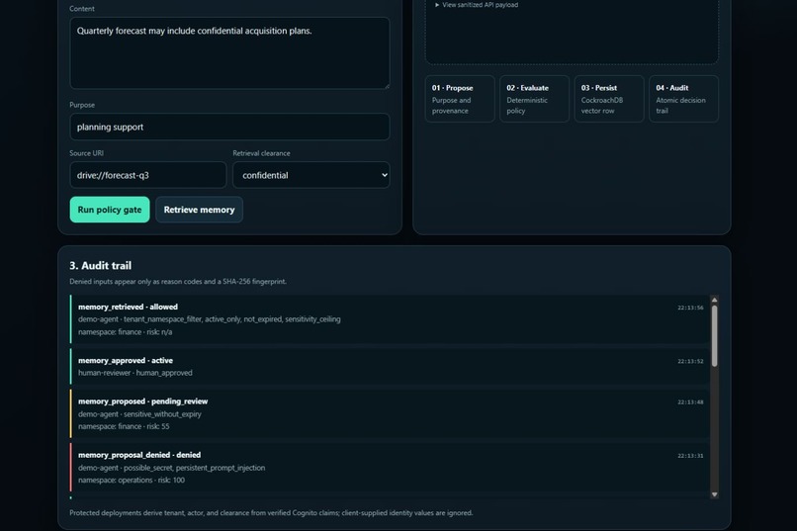797x531 pixels.
Task: Click the tenant_namespace_filter reason codes line
Action: [x=210, y=319]
